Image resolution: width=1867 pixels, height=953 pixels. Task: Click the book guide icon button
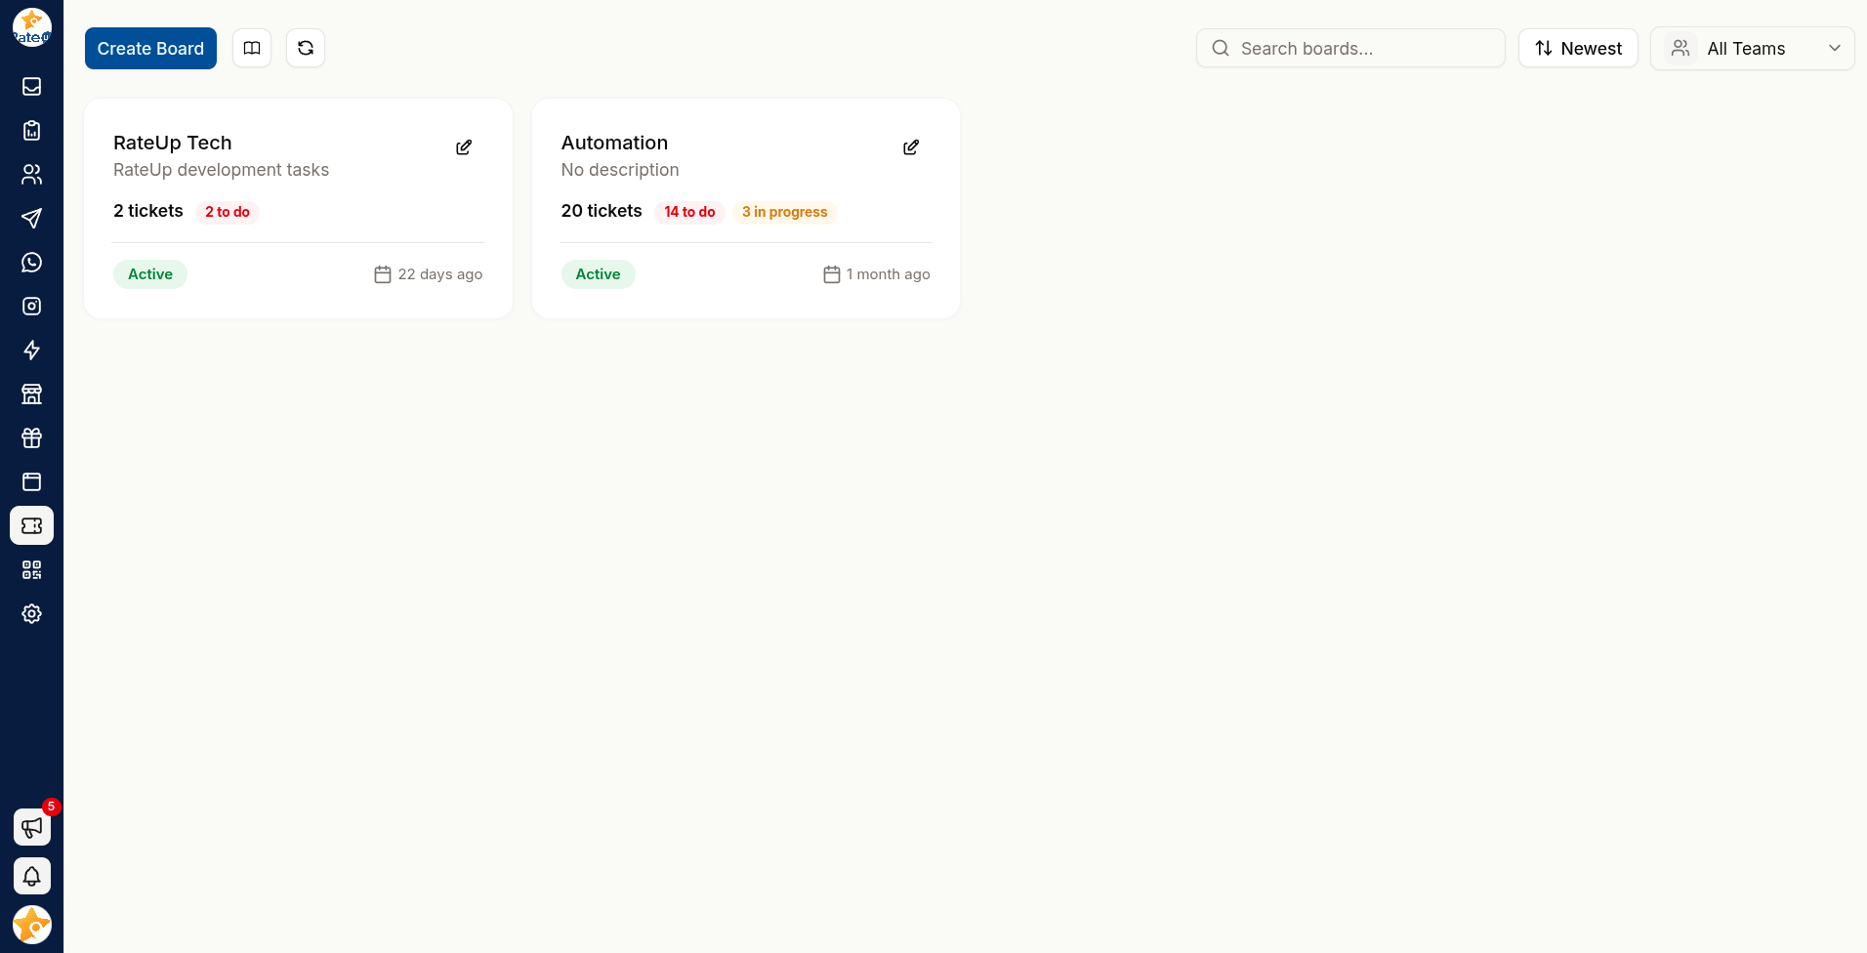tap(252, 48)
